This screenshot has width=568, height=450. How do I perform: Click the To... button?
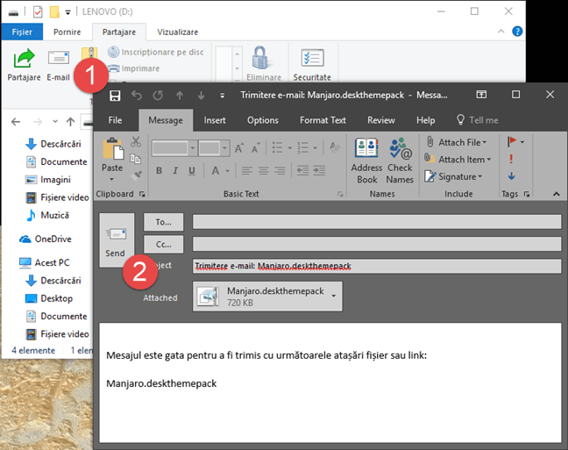pyautogui.click(x=163, y=222)
